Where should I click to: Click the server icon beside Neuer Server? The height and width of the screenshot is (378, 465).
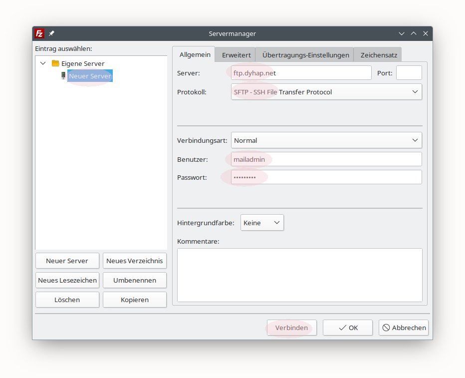coord(63,76)
